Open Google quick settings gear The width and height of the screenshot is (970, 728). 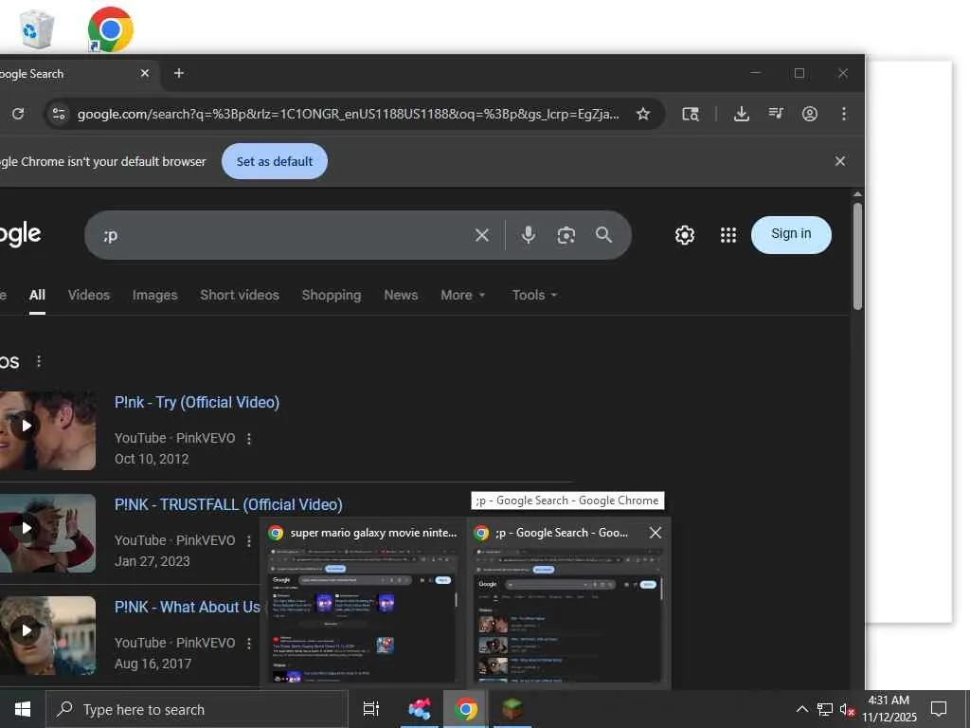click(x=685, y=235)
